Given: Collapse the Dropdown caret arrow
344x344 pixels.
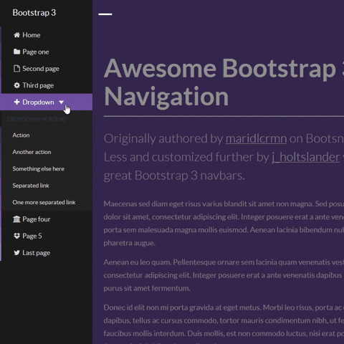Looking at the screenshot, I should 61,102.
